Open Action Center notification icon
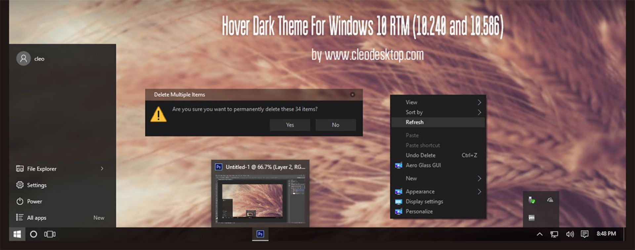Screen dimensions: 635x250 [584, 234]
